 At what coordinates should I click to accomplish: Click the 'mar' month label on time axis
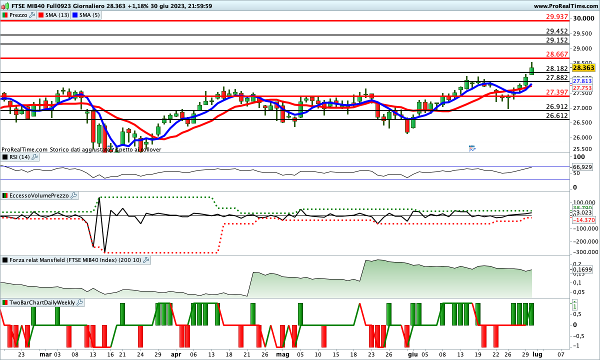pyautogui.click(x=45, y=354)
